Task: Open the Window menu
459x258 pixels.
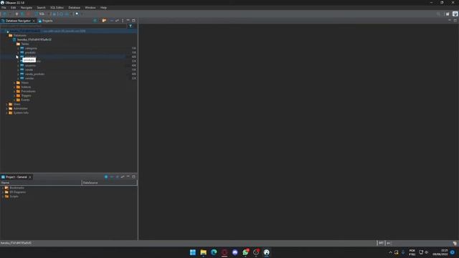Action: (x=90, y=8)
